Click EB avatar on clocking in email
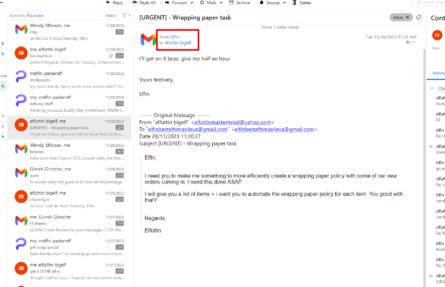445x287 pixels. [x=21, y=196]
